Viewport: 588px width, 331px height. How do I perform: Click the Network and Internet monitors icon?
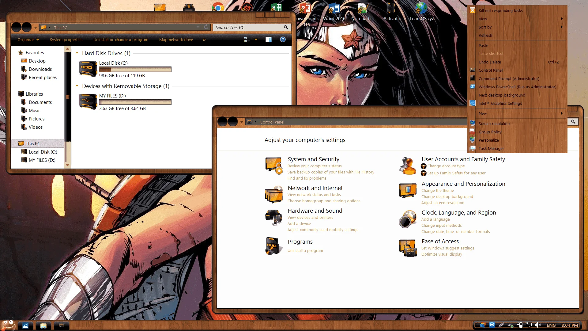point(274,194)
